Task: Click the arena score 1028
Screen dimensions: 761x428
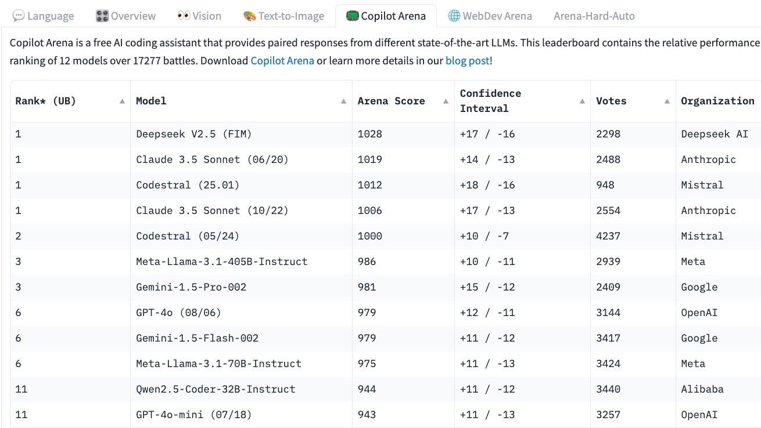Action: 370,134
